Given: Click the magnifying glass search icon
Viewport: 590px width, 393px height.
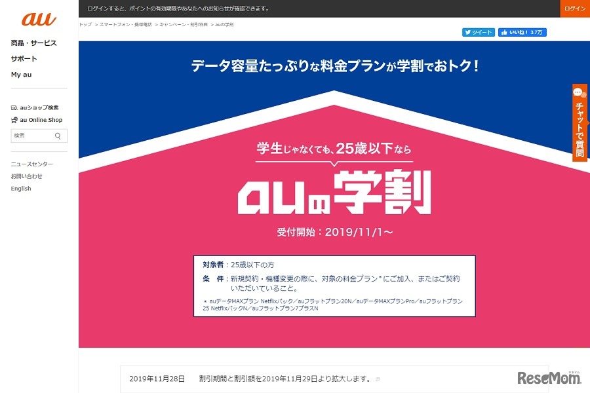Looking at the screenshot, I should [x=59, y=135].
